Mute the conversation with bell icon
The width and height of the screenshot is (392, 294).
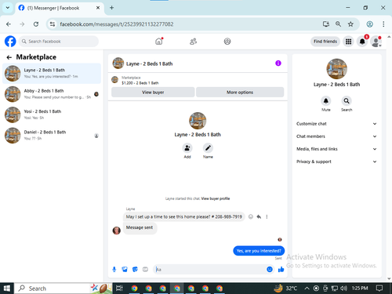click(x=326, y=101)
